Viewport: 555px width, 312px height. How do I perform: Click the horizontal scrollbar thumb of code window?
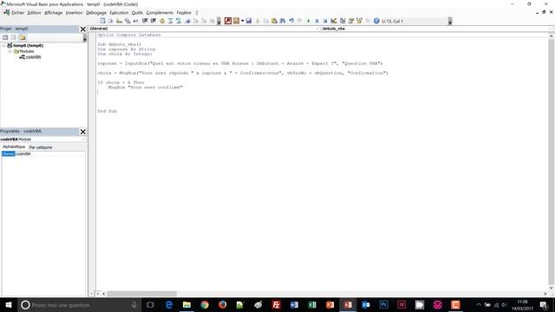point(141,294)
